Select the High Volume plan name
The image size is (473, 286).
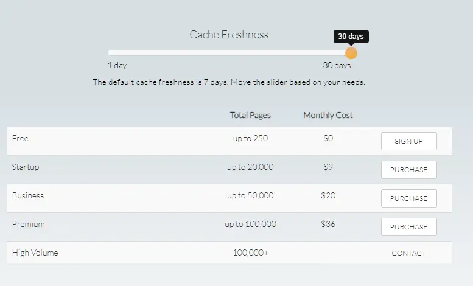click(x=35, y=253)
